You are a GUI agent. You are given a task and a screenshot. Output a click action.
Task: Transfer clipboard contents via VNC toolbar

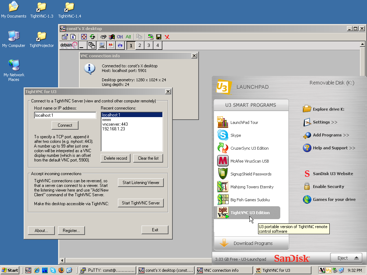click(x=140, y=37)
